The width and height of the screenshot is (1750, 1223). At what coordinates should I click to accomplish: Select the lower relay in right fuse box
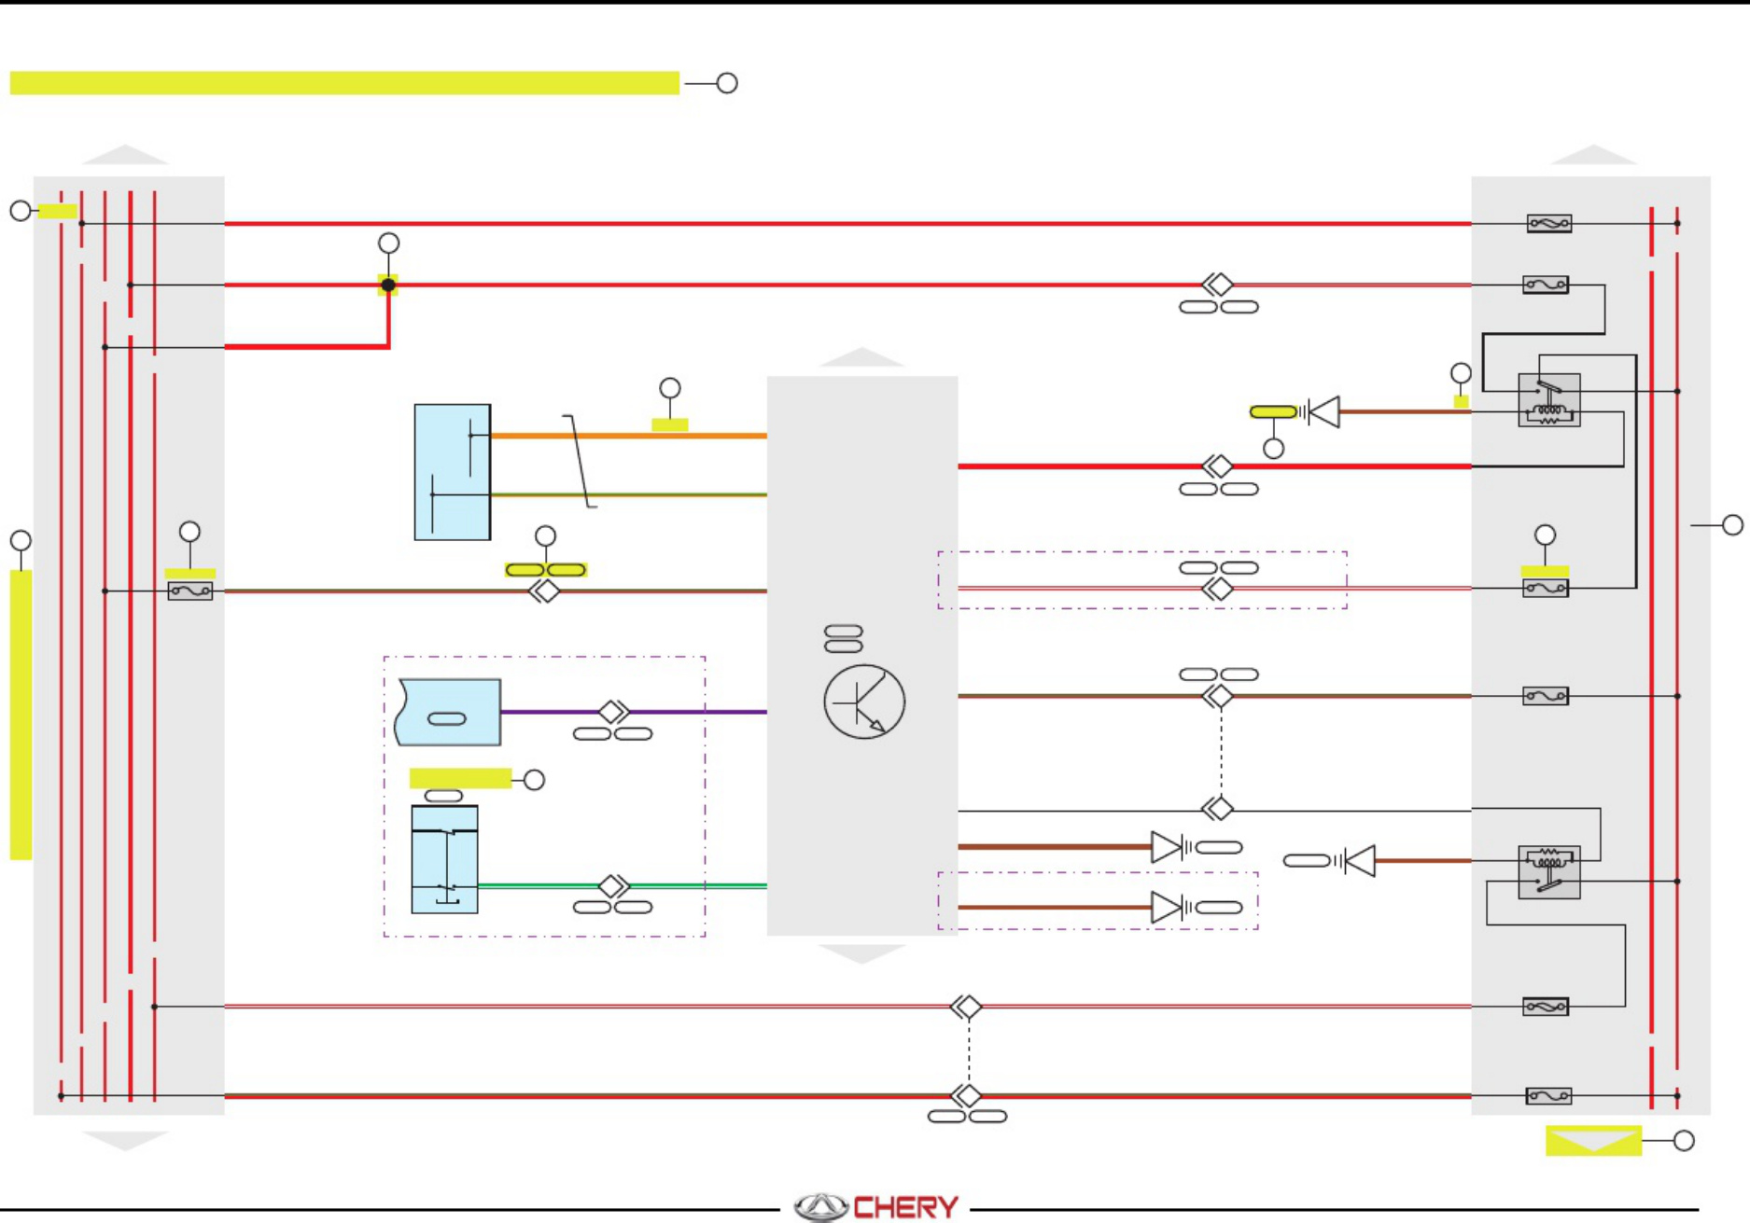tap(1549, 872)
